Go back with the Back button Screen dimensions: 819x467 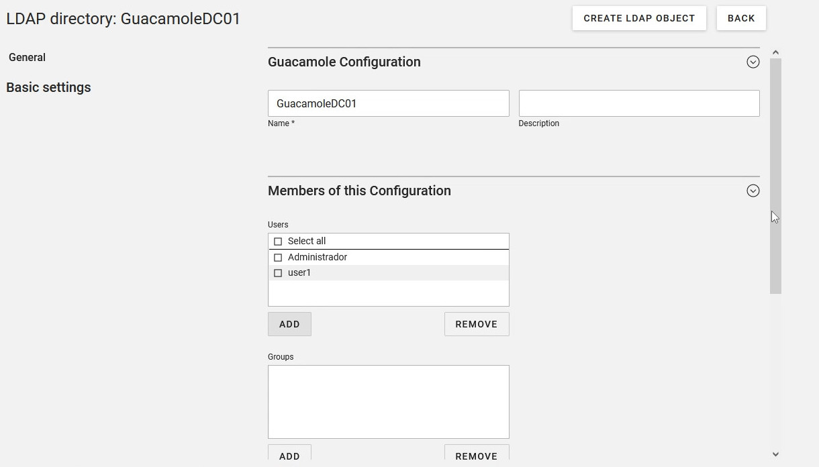pos(741,18)
